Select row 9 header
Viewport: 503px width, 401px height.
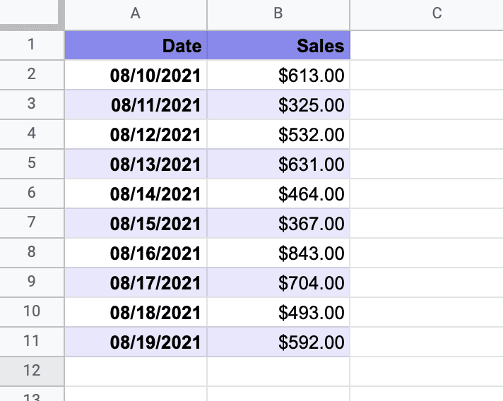pos(32,282)
